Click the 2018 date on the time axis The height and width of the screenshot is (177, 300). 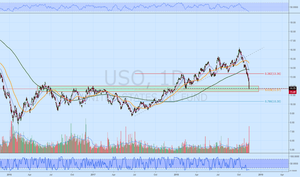[176, 175]
